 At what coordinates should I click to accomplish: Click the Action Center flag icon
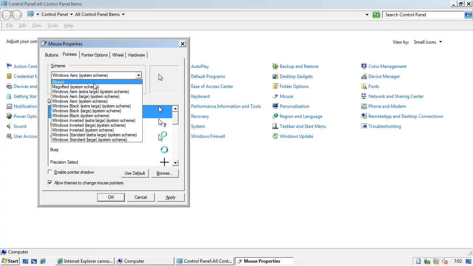click(x=9, y=66)
